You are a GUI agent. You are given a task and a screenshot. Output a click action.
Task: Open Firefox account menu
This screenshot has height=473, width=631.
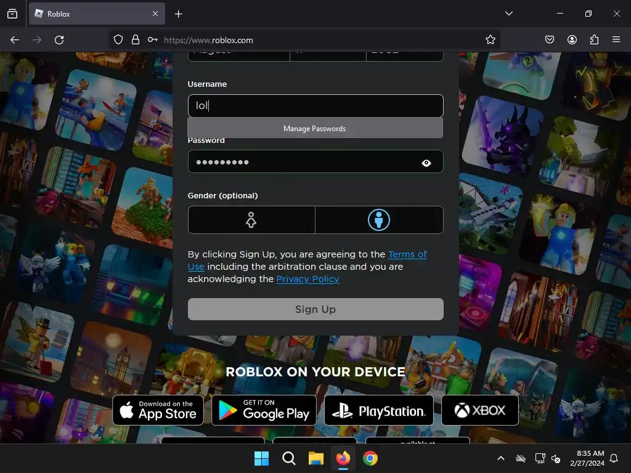(x=572, y=40)
